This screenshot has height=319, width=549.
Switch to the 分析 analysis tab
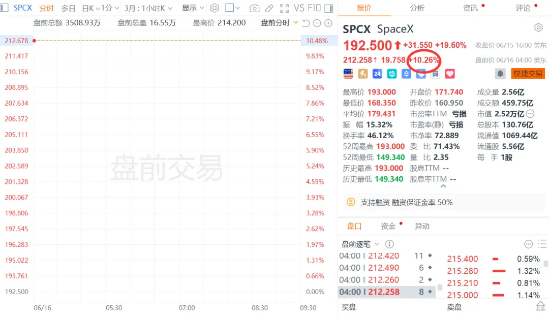(417, 8)
